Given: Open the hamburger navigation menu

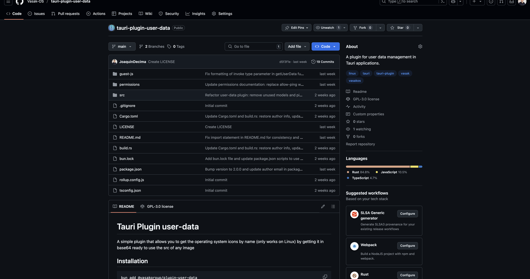Looking at the screenshot, I should tap(8, 2).
